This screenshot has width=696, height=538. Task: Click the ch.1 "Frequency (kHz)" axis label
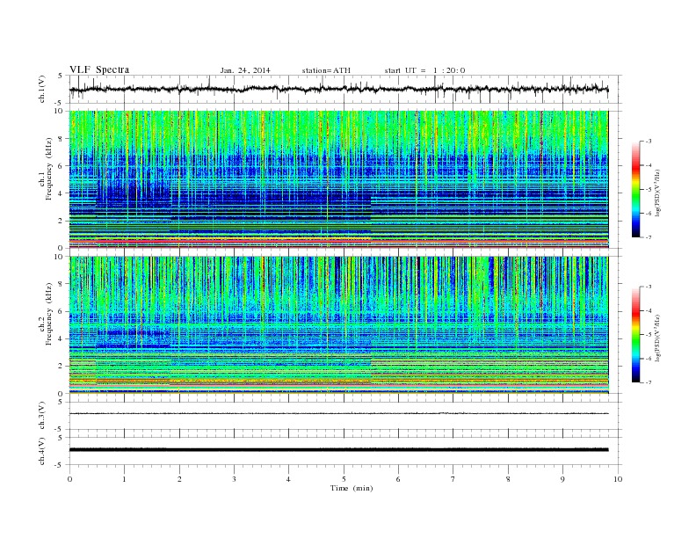pos(49,169)
